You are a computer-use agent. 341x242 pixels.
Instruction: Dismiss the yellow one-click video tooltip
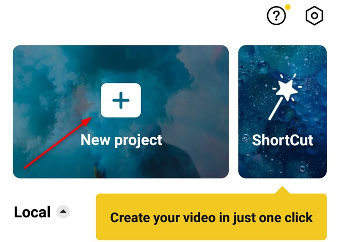click(211, 216)
